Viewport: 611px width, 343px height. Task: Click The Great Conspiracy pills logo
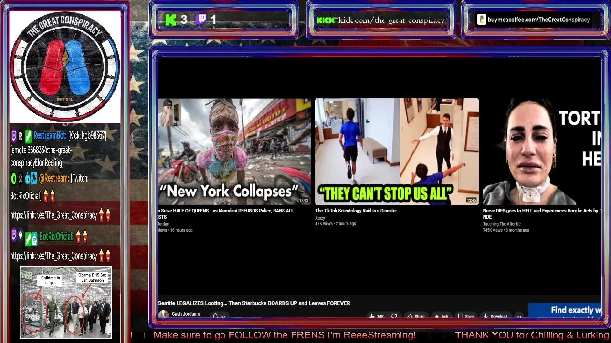(65, 66)
